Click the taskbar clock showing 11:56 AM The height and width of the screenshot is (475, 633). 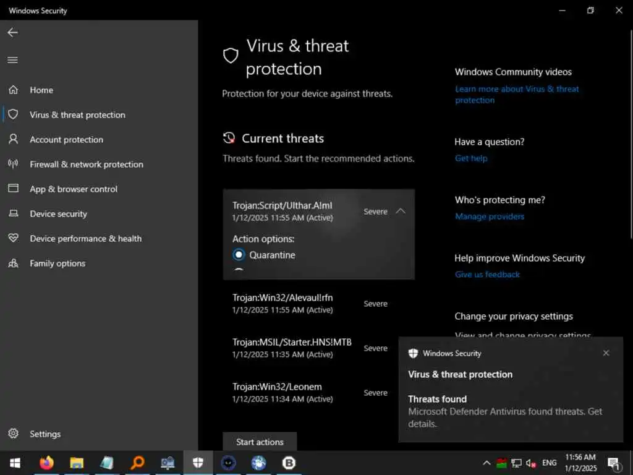pyautogui.click(x=580, y=463)
